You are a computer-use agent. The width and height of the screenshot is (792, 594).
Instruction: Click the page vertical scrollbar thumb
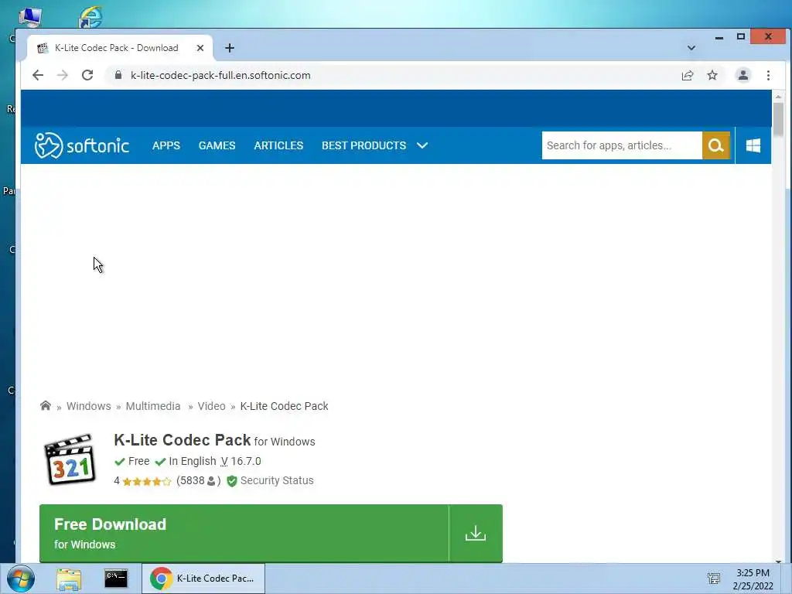pos(778,119)
